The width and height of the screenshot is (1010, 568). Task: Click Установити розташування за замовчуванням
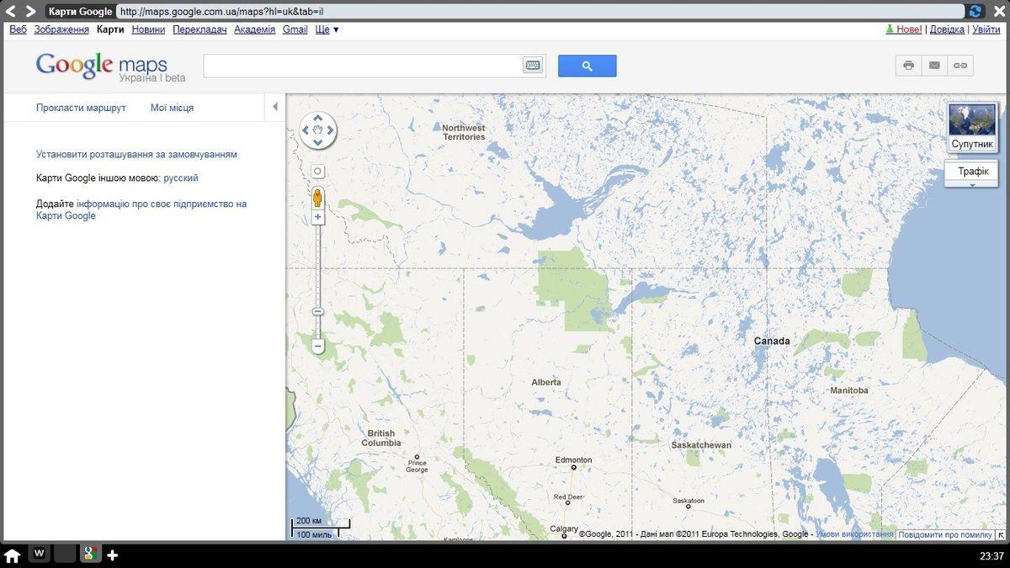(x=136, y=155)
